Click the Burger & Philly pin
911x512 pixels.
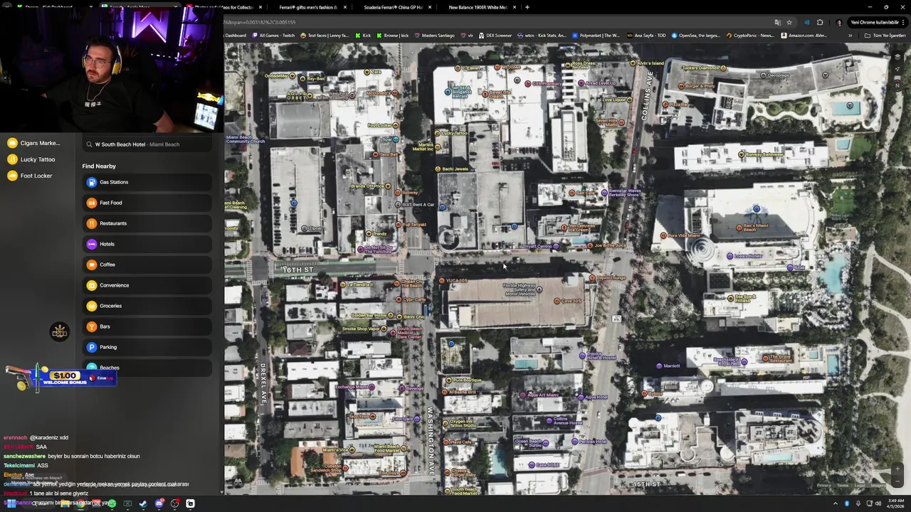pos(682,86)
